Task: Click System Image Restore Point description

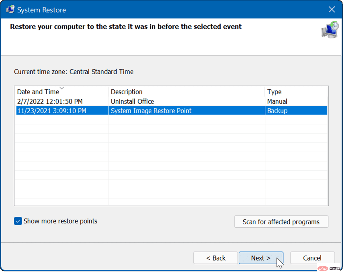Action: tap(151, 111)
